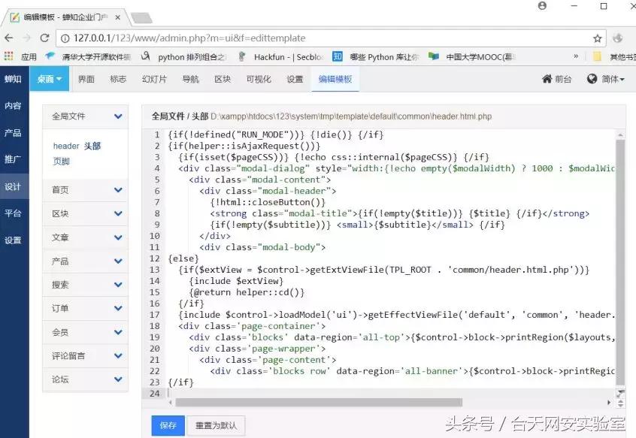Click the 保存 save button
636x438 pixels.
[x=168, y=425]
